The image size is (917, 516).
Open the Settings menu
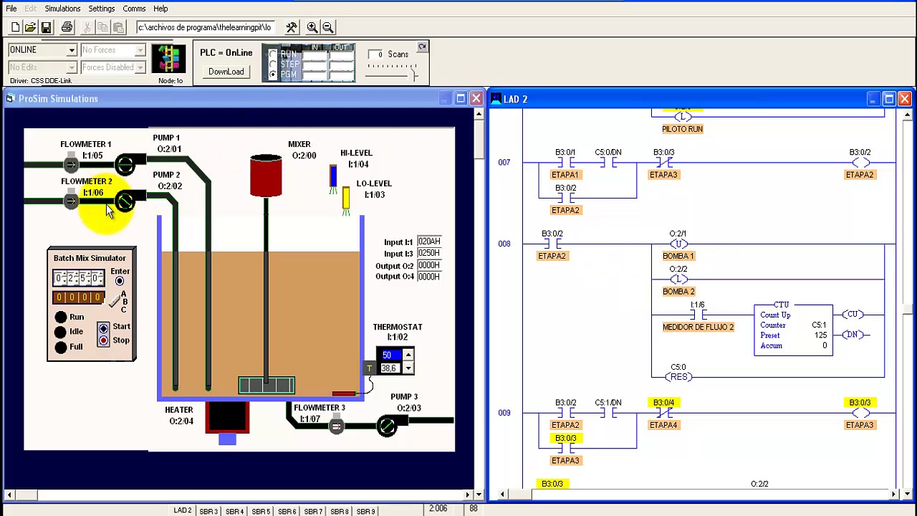(102, 9)
